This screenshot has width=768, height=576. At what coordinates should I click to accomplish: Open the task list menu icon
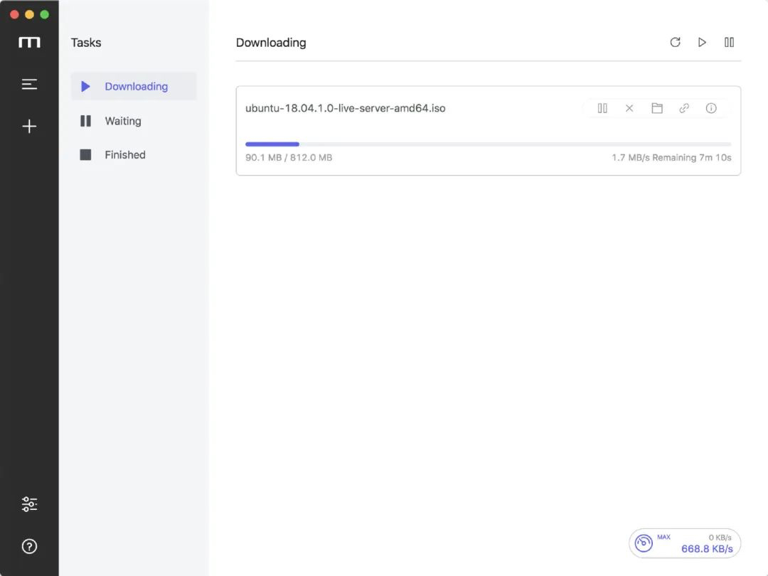pos(29,85)
